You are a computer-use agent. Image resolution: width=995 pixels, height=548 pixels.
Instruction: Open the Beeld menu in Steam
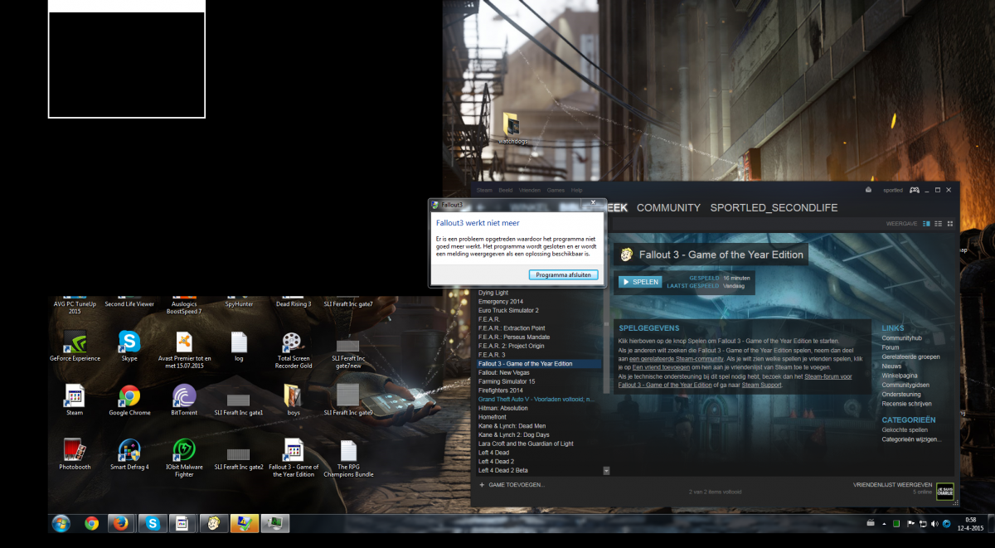(x=506, y=190)
